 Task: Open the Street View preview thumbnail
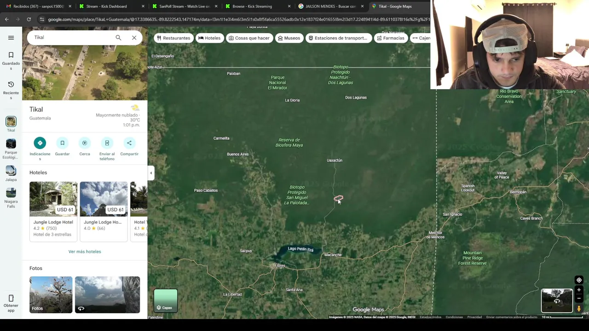(x=557, y=301)
